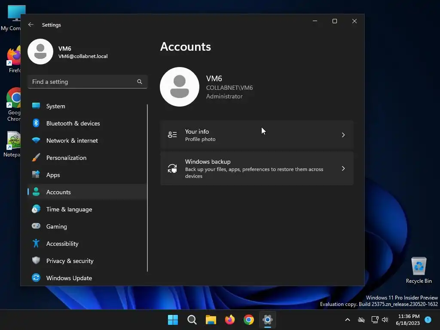Click the Gaming controller icon
This screenshot has height=330, width=440.
(36, 226)
